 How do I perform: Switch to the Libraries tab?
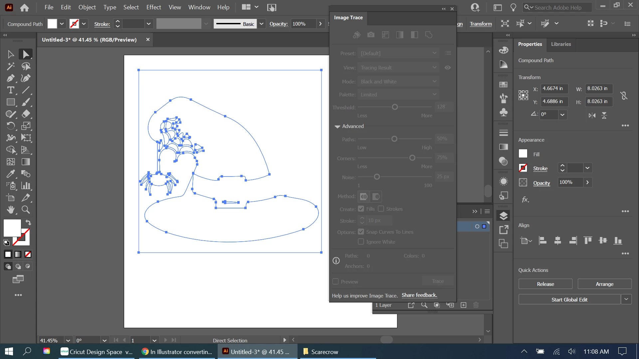coord(560,44)
